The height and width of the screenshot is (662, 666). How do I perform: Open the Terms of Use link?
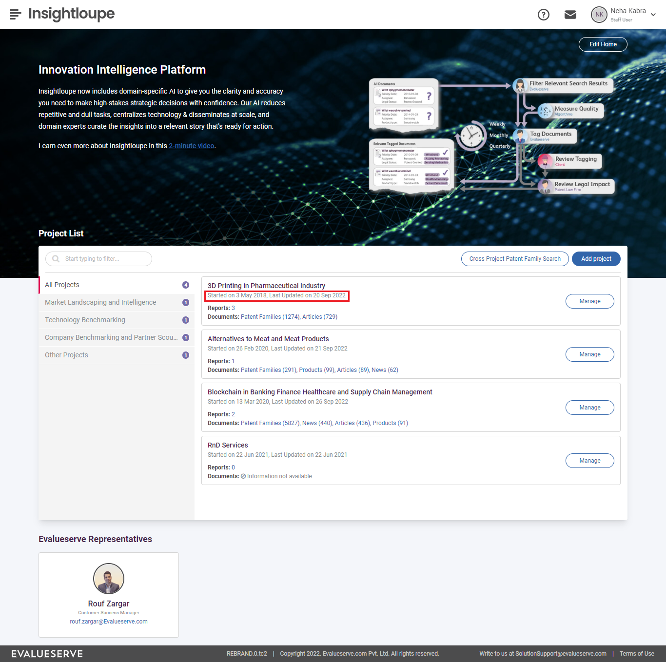(637, 654)
